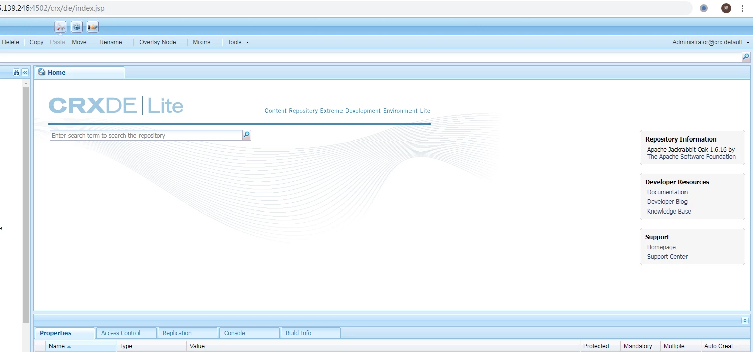
Task: Click the magnifier beside repository search box
Action: [246, 135]
